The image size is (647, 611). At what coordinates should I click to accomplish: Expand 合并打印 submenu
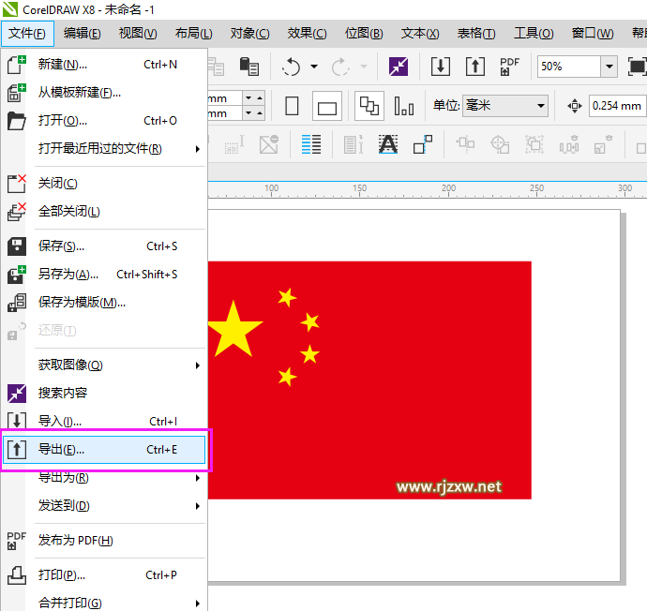pos(198,604)
